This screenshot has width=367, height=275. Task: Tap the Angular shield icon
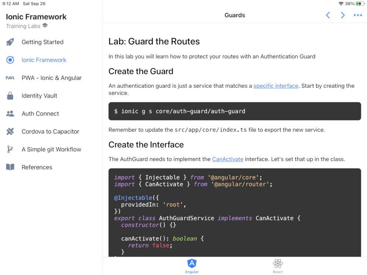click(x=192, y=264)
